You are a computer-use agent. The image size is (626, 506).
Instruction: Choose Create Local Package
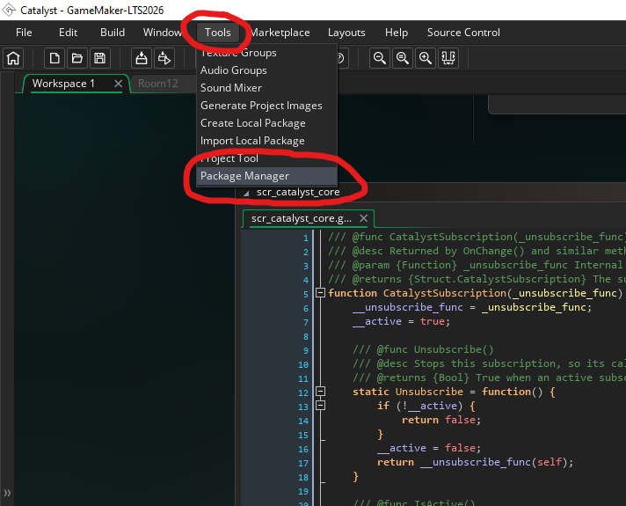point(266,123)
